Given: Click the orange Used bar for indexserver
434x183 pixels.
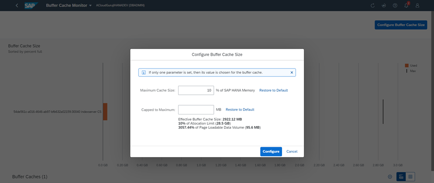Looking at the screenshot, I should click(x=105, y=111).
